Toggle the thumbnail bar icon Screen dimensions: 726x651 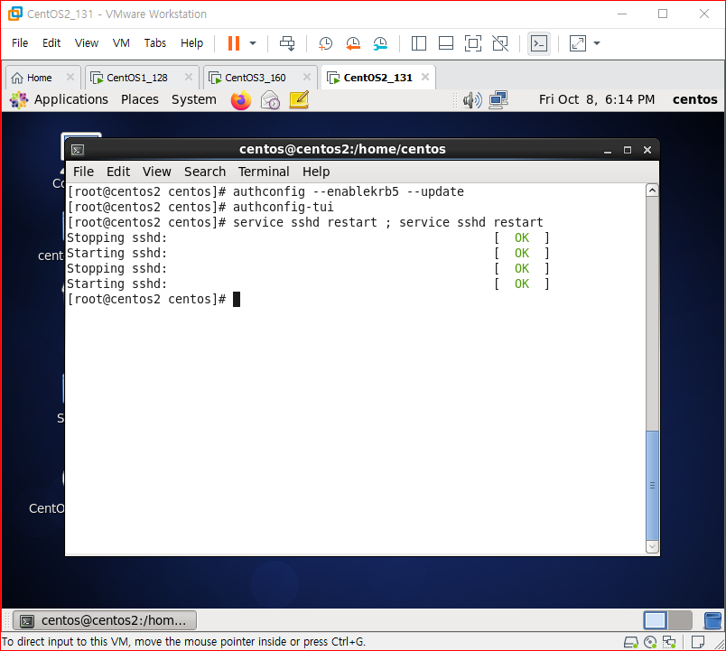click(446, 43)
